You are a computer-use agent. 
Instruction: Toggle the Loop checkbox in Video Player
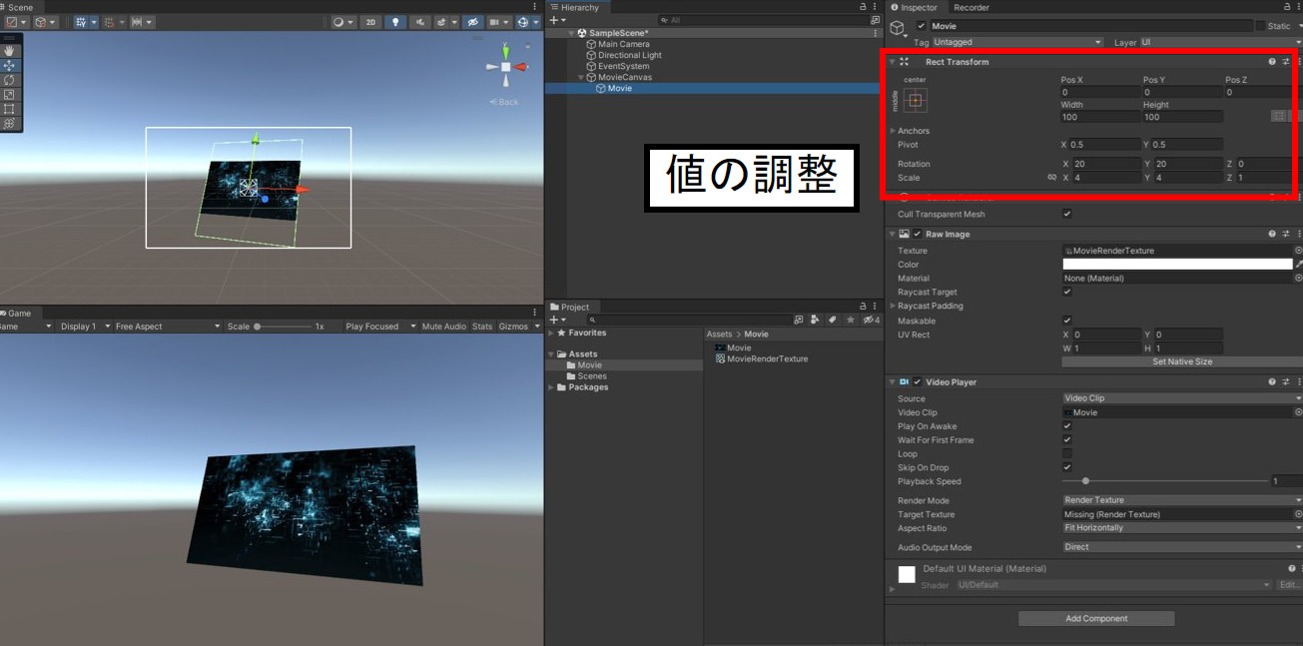click(x=1067, y=453)
